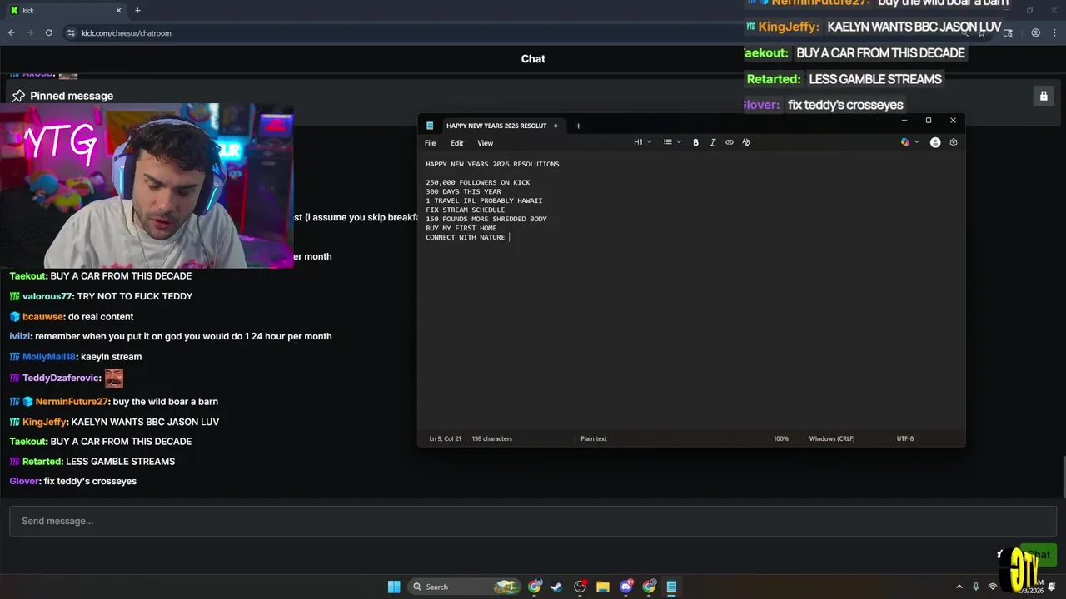Screen dimensions: 1066x599
Task: Add a new tab in Notepad
Action: [578, 126]
